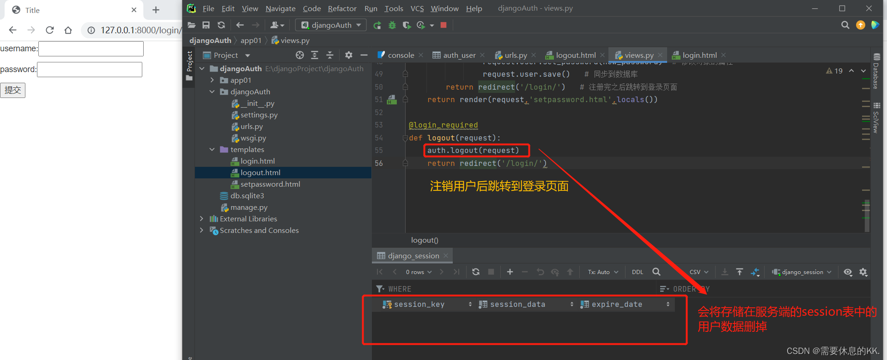Select the django_session bottom tab
887x360 pixels.
413,256
